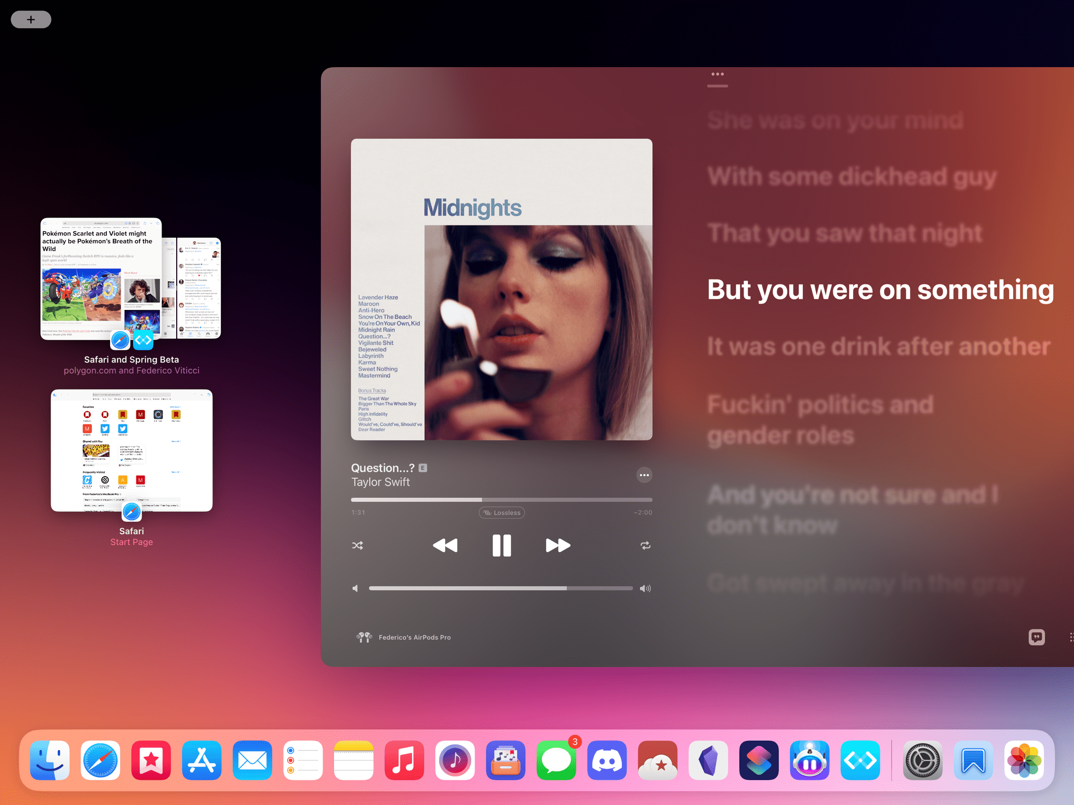Viewport: 1074px width, 805px height.
Task: Toggle the lyrics view button
Action: point(1036,637)
